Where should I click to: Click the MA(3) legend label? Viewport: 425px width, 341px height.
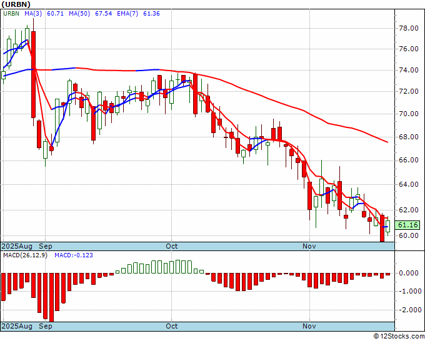(33, 14)
